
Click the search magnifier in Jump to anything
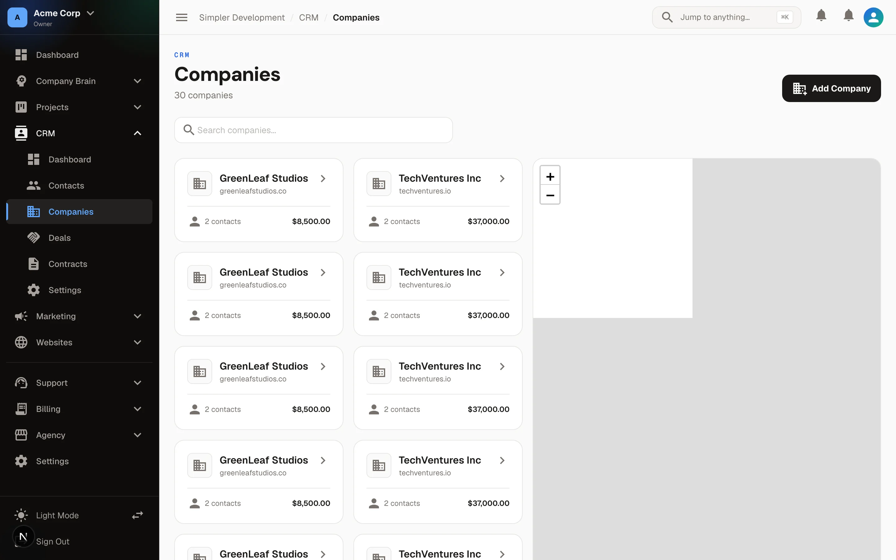(x=667, y=17)
